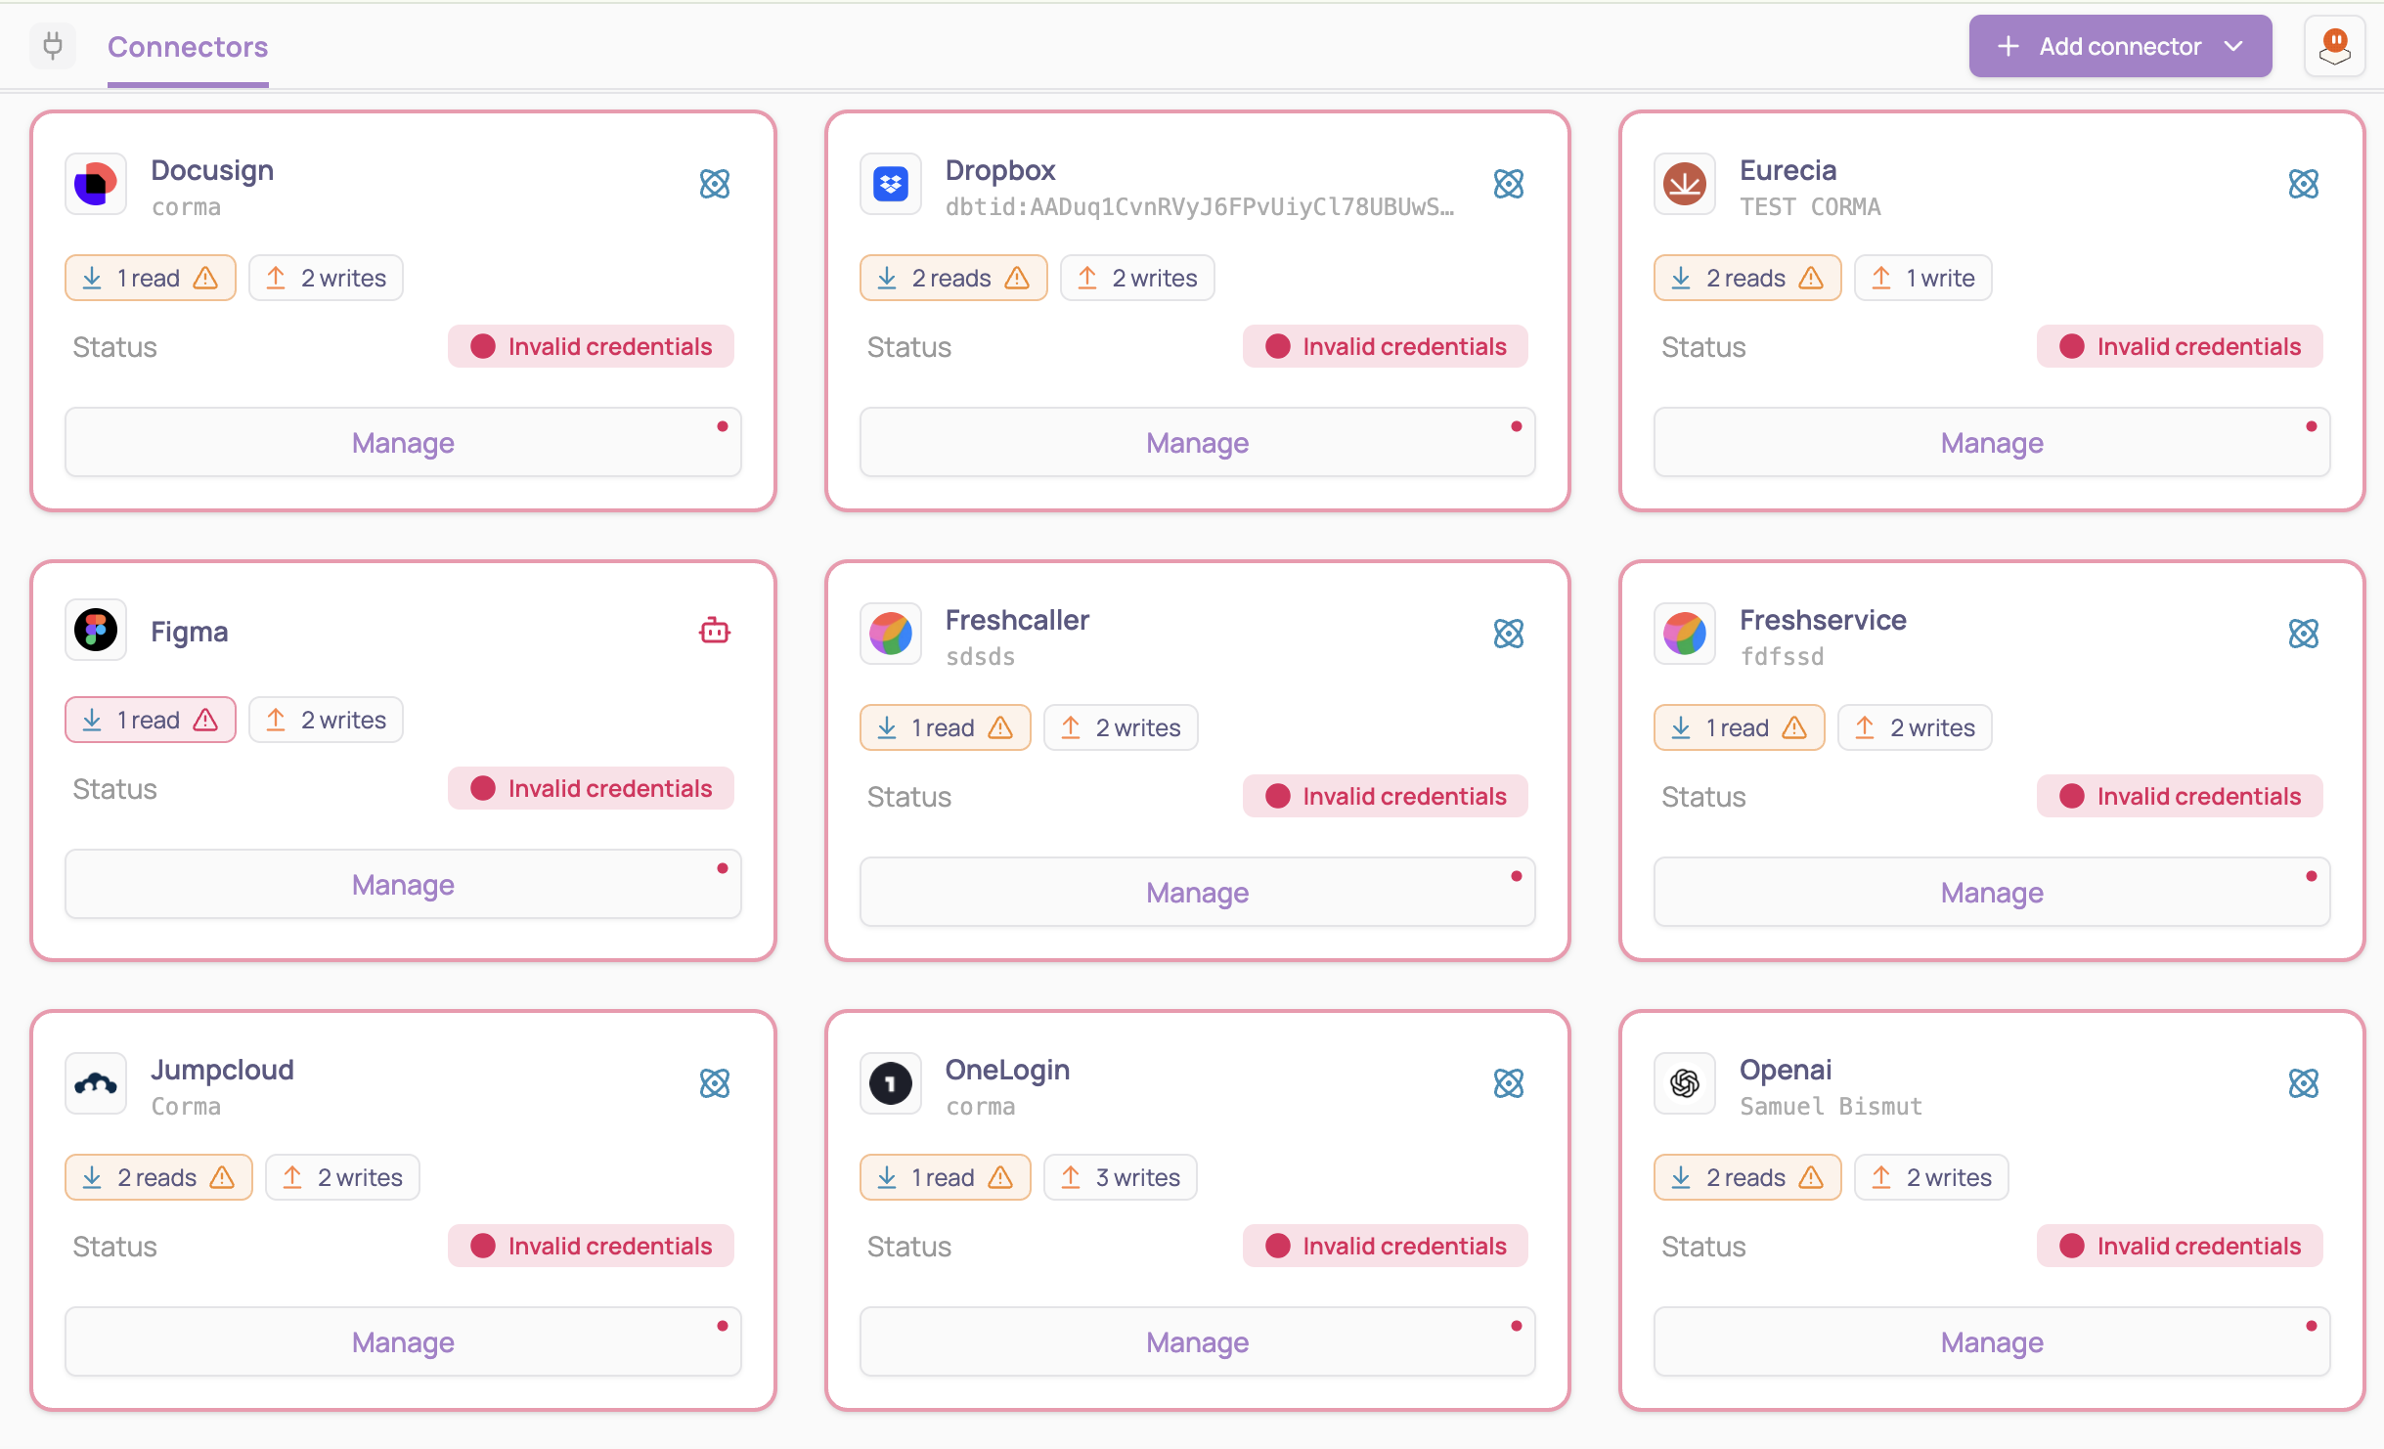Manage the Eurecia connector

[x=1992, y=443]
